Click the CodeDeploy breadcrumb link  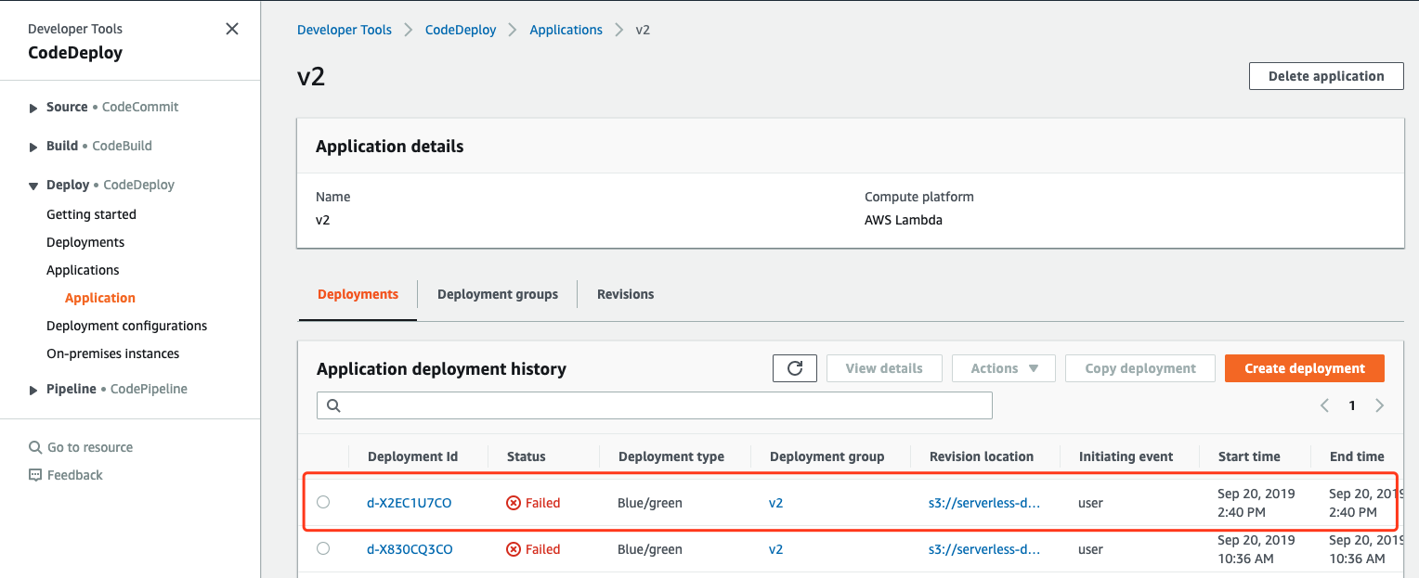[x=461, y=30]
